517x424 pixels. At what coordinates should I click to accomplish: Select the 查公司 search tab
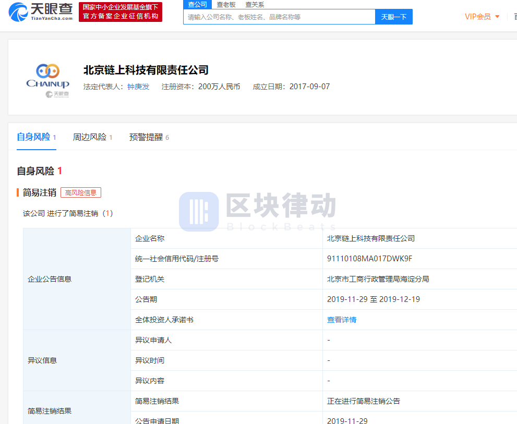pyautogui.click(x=197, y=4)
